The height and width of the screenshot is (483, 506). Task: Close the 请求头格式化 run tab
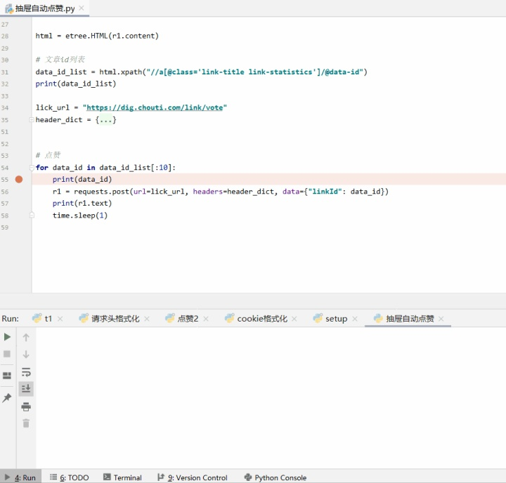pyautogui.click(x=147, y=319)
